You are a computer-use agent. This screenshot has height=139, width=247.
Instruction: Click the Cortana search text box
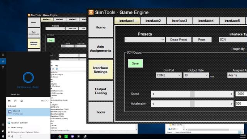pos(28,136)
